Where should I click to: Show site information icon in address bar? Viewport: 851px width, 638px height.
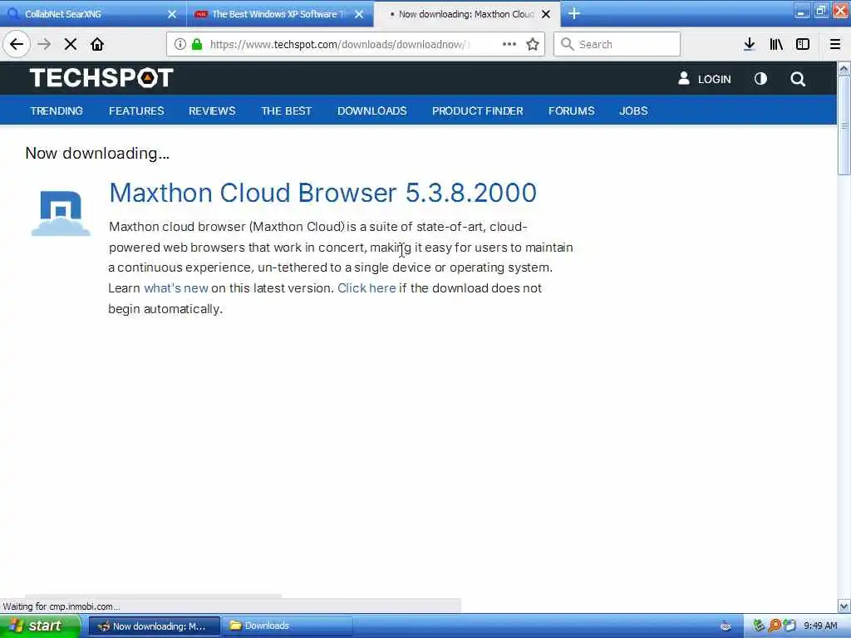click(x=180, y=45)
